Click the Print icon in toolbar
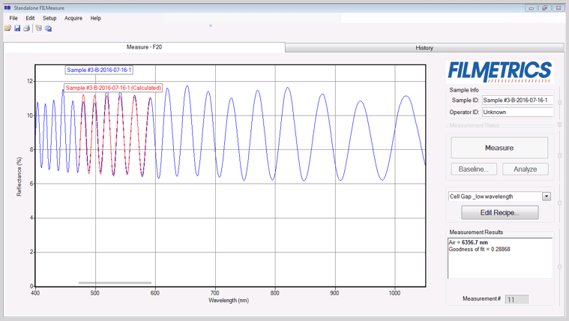The image size is (569, 321). (x=26, y=28)
